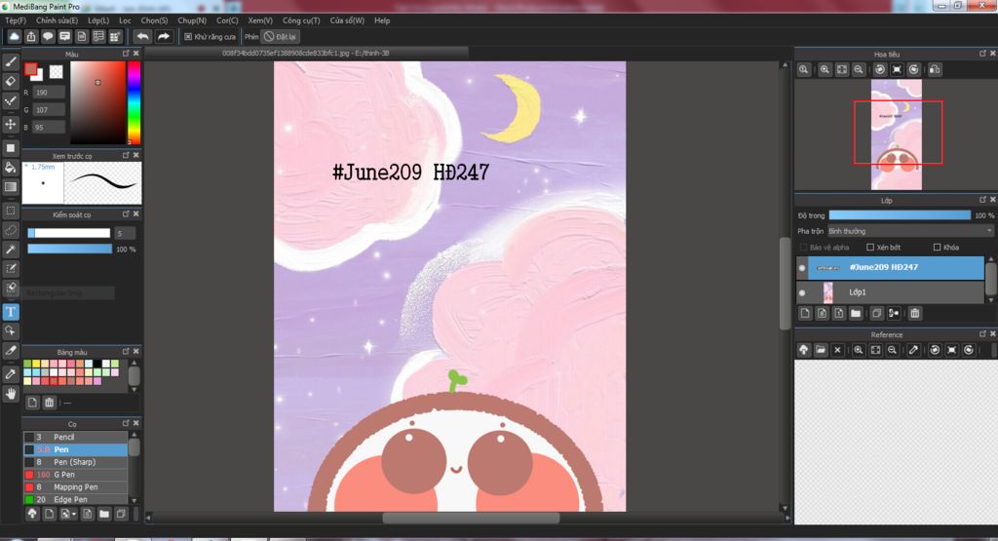
Task: Select the rectangular Select tool
Action: click(x=10, y=210)
